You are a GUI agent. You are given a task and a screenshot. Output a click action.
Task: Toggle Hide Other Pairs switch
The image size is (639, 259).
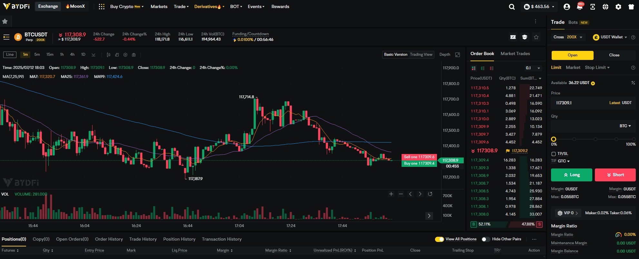coord(486,239)
